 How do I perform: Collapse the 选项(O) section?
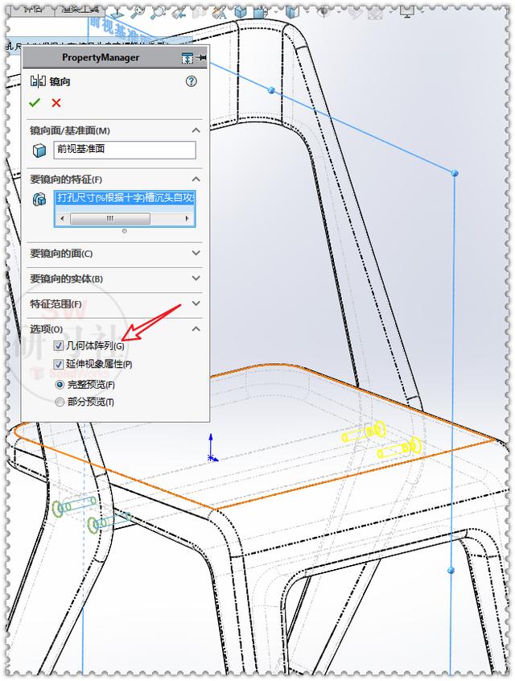(x=196, y=328)
